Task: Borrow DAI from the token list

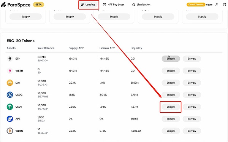Action: click(x=192, y=83)
